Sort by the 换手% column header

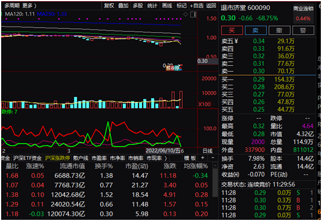click(104, 166)
